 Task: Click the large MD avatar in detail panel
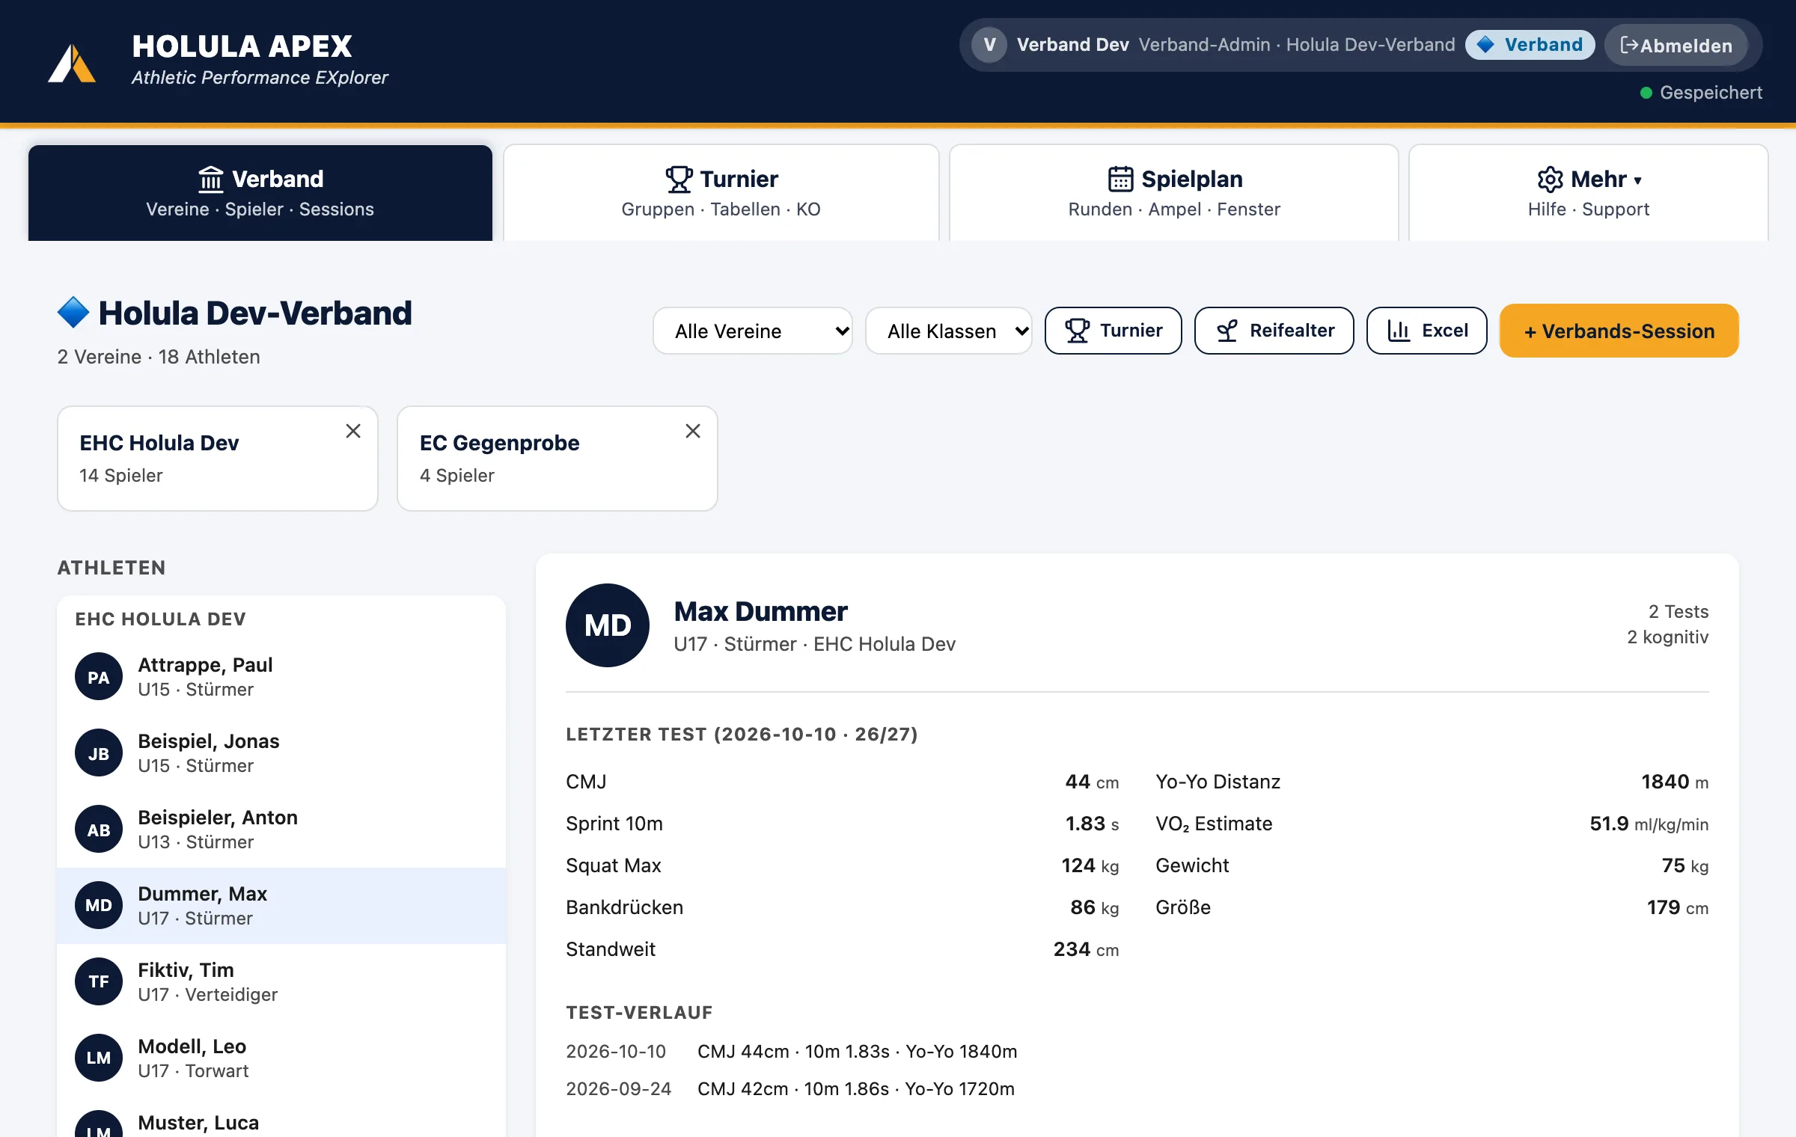pyautogui.click(x=608, y=625)
